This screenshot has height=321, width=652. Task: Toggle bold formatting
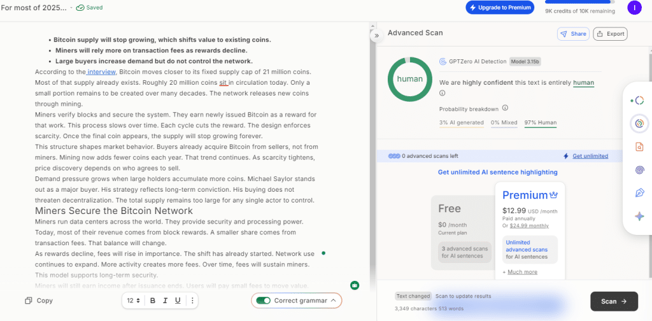point(152,301)
